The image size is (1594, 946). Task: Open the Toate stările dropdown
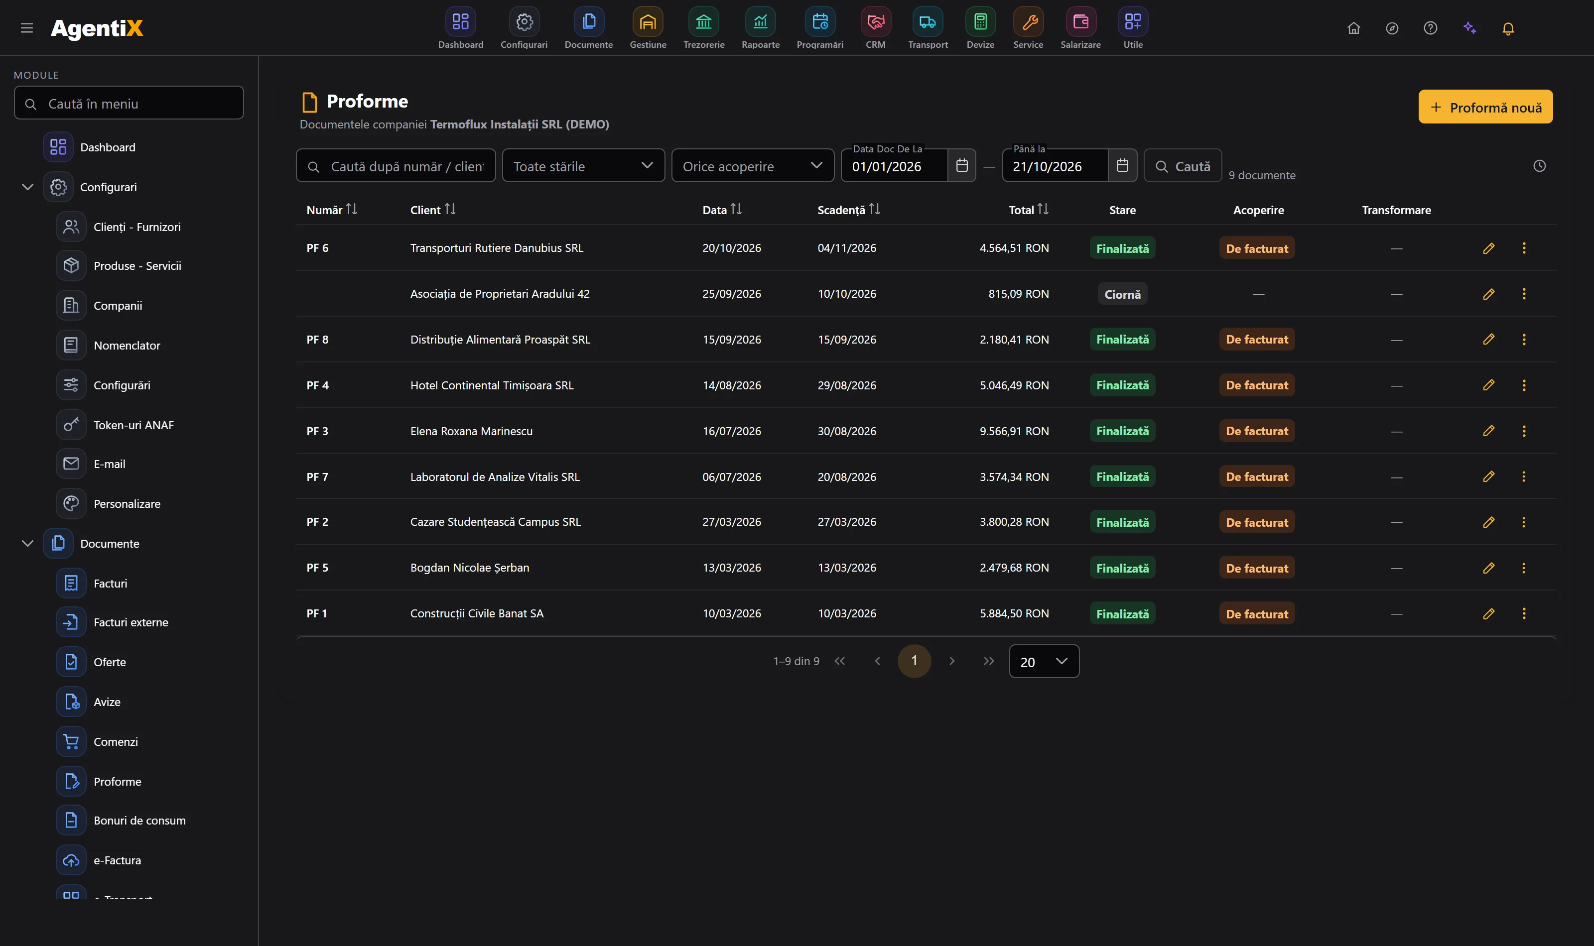[x=583, y=166]
